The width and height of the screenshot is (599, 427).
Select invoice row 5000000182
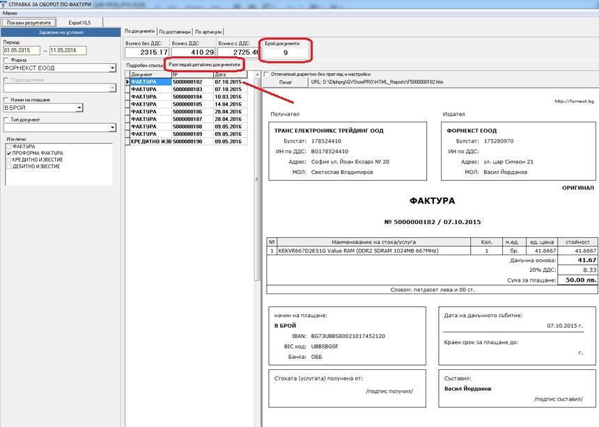(187, 81)
